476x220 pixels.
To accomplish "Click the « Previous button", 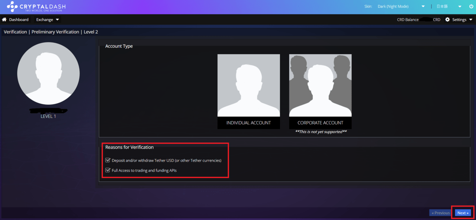I will [440, 213].
